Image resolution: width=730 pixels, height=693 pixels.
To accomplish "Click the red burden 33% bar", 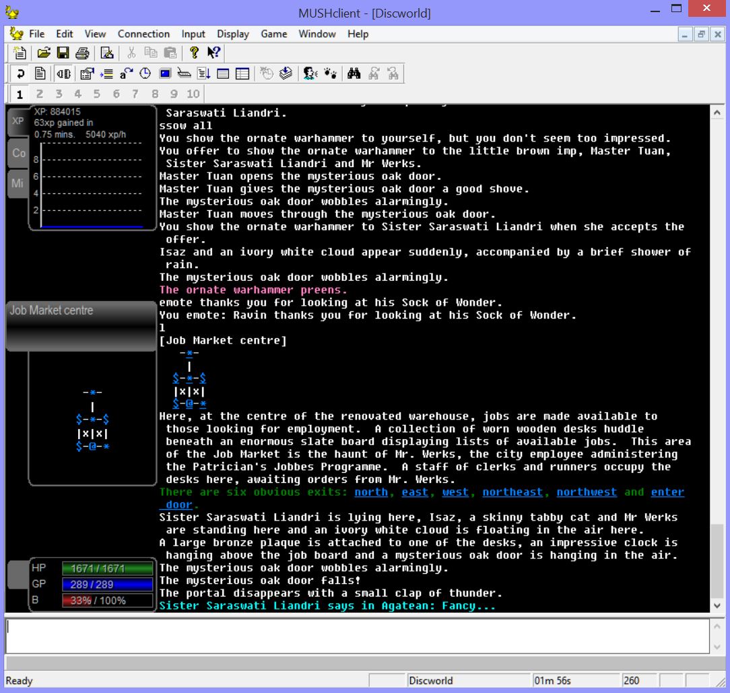I will (x=108, y=601).
